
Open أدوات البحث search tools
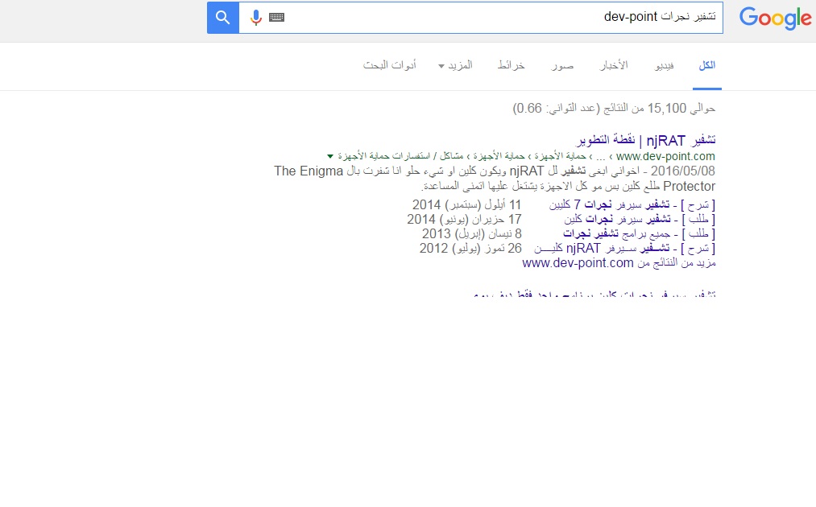pyautogui.click(x=389, y=65)
